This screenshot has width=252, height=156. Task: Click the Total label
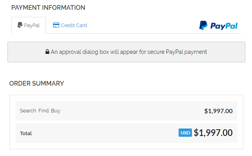(26, 133)
